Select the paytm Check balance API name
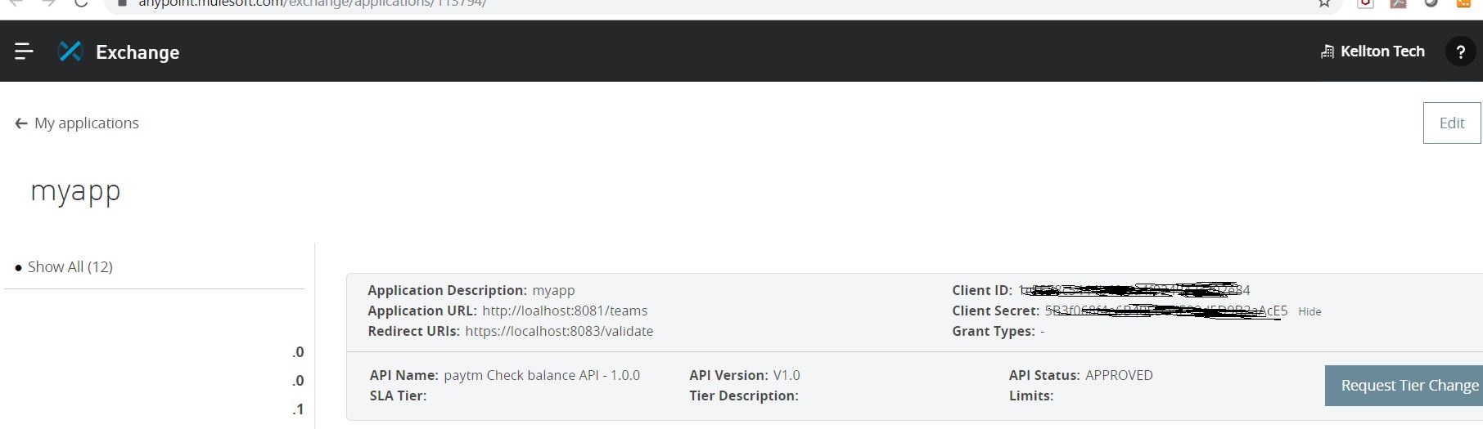Image resolution: width=1483 pixels, height=429 pixels. (542, 375)
